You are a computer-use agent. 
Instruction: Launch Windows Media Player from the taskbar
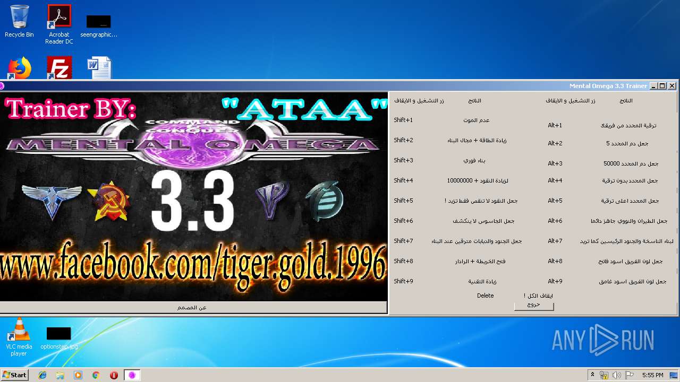coord(78,375)
